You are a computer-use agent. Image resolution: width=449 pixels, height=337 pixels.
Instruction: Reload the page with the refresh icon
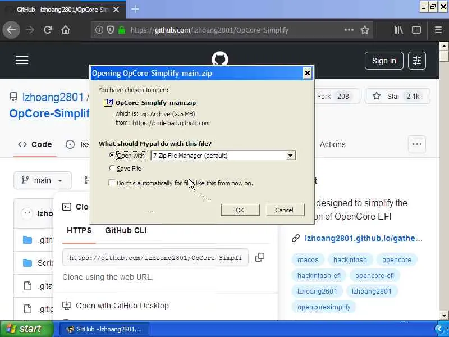tap(48, 30)
